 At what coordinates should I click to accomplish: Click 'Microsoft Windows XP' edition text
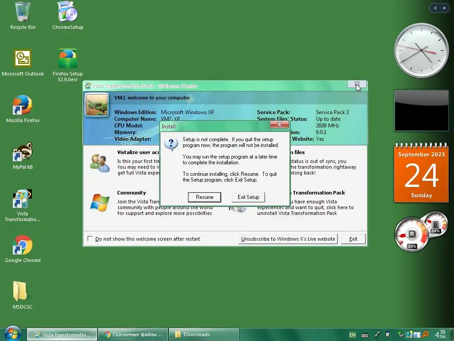tap(188, 112)
